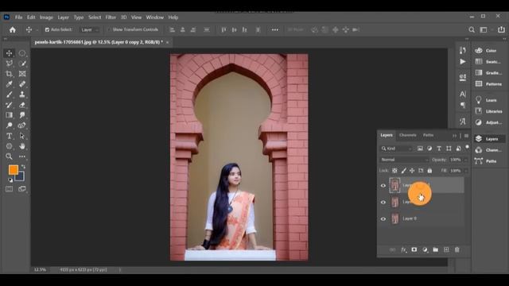Create a new group folder icon
509x286 pixels.
pos(436,249)
